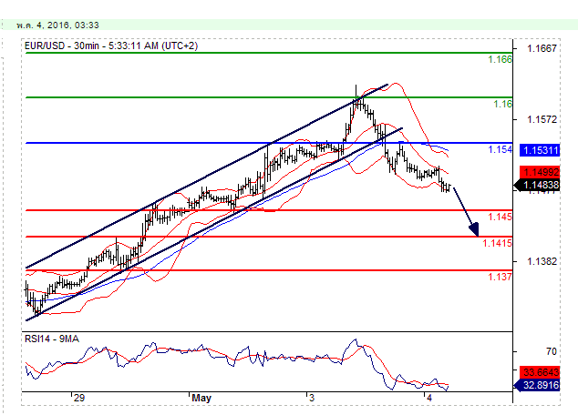The height and width of the screenshot is (415, 578).
Task: Click the black 1.14838 current price tag
Action: [x=539, y=185]
